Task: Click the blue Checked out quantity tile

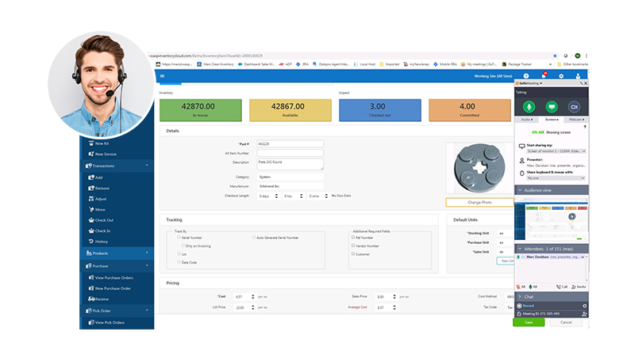Action: click(x=380, y=110)
